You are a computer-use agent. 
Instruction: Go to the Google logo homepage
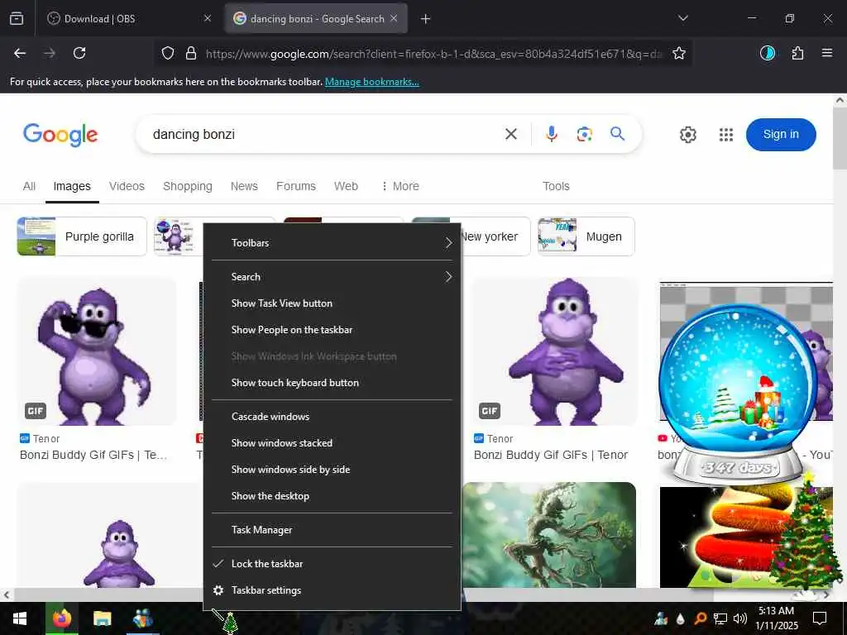(60, 135)
